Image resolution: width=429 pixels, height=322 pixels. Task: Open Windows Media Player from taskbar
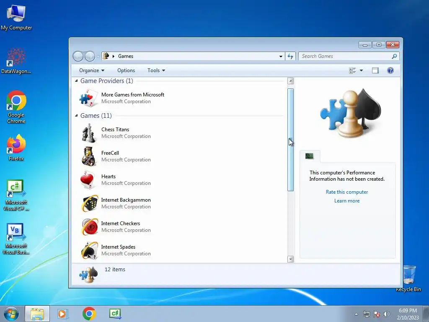pyautogui.click(x=62, y=314)
